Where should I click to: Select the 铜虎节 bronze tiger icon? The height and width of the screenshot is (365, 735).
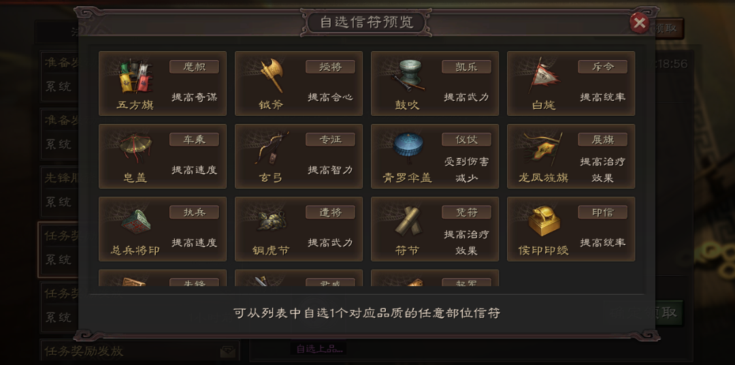coord(272,221)
